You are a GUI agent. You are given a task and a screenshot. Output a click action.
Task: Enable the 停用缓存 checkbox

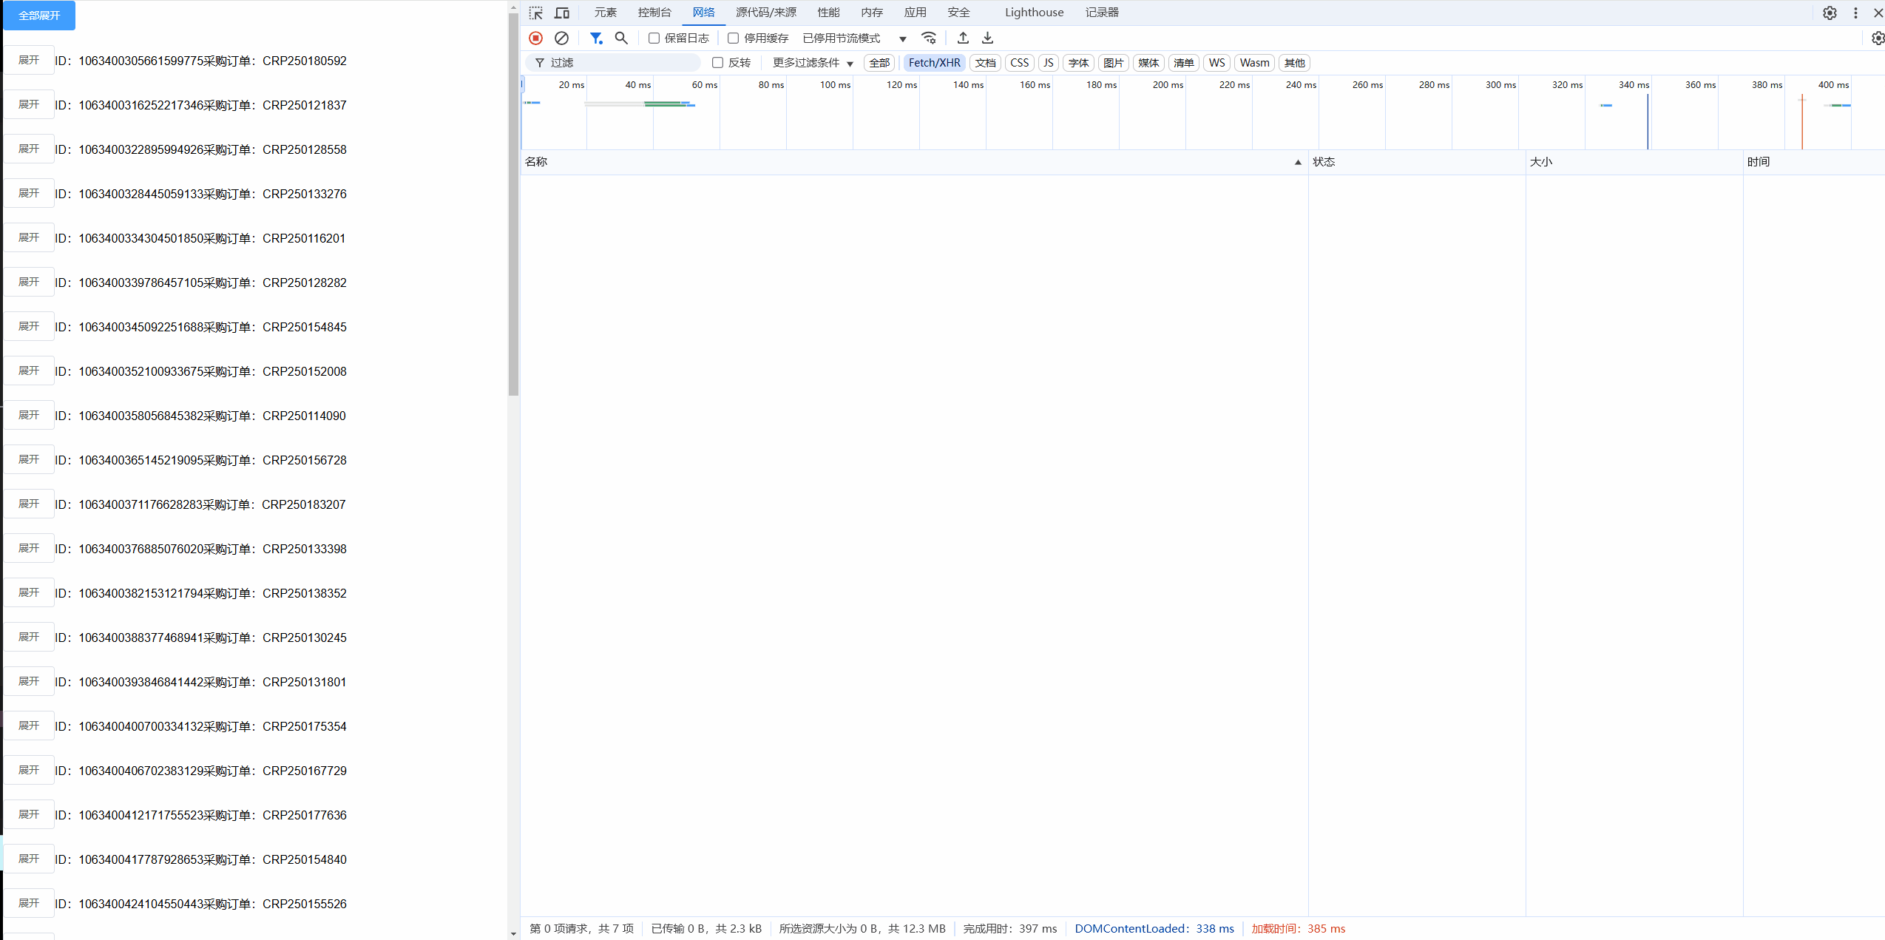click(x=733, y=38)
